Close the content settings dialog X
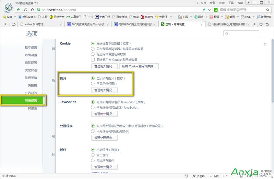 [x=265, y=44]
